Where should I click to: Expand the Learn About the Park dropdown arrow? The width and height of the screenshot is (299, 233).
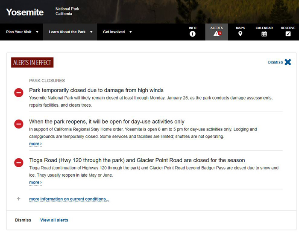click(91, 32)
